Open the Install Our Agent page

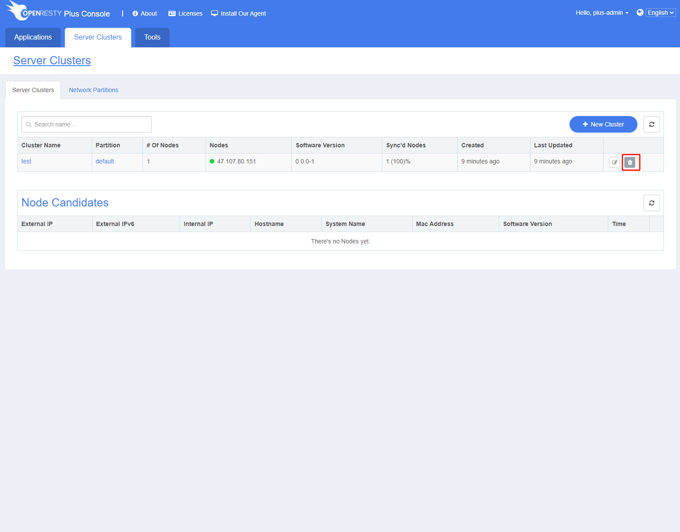coord(238,13)
